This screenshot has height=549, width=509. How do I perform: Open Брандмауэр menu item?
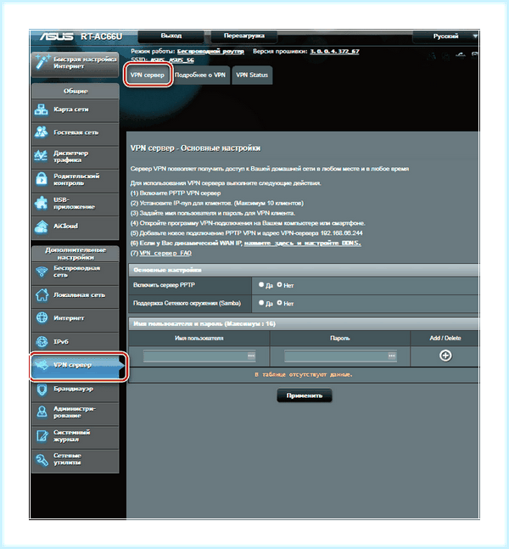76,389
